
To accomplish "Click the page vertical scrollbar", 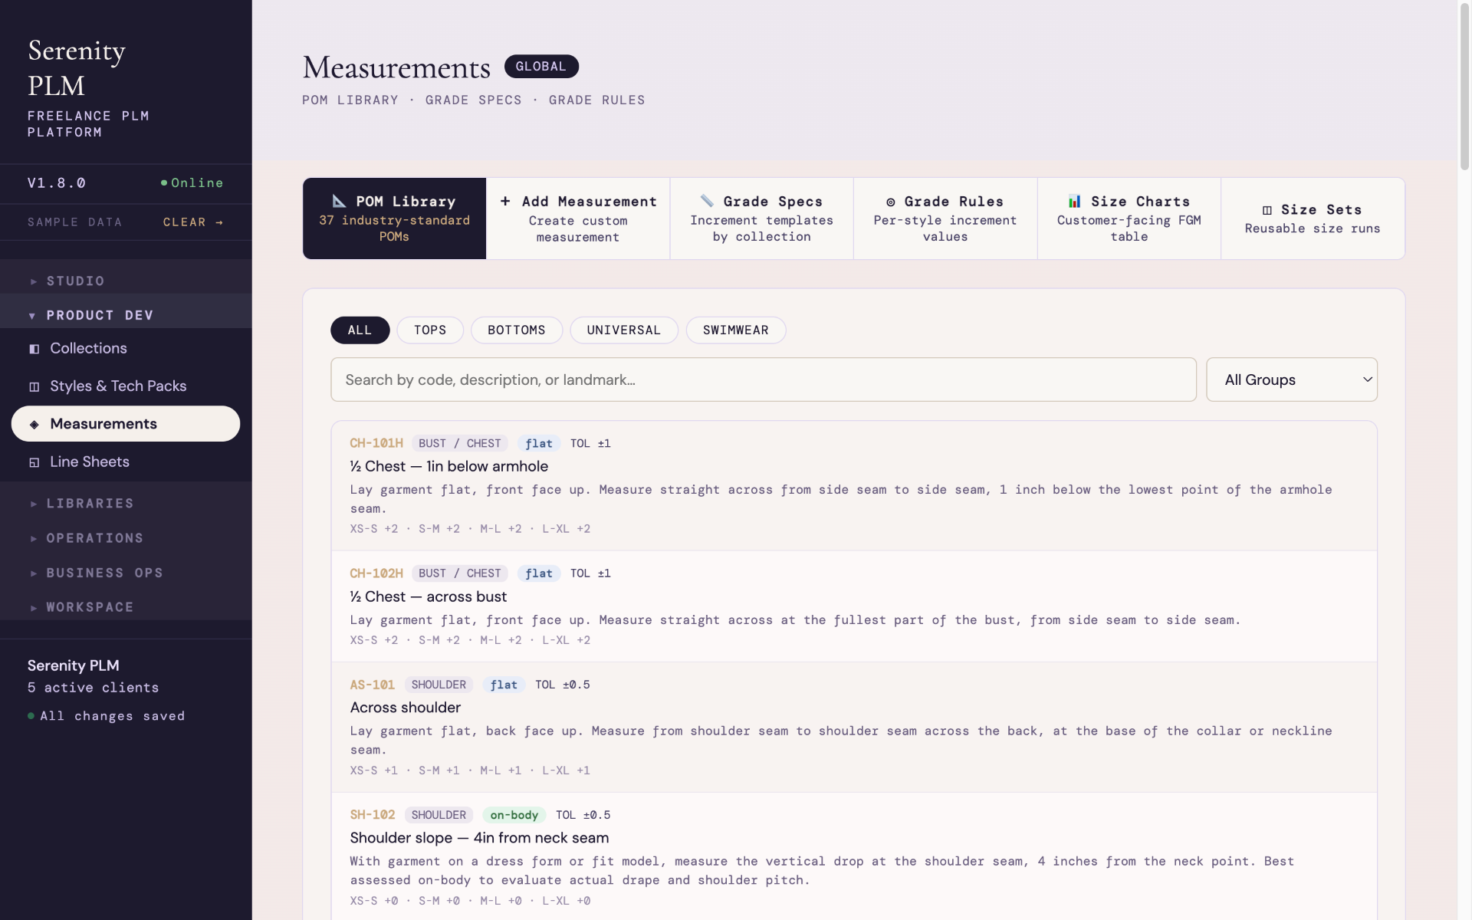I will pos(1464,85).
